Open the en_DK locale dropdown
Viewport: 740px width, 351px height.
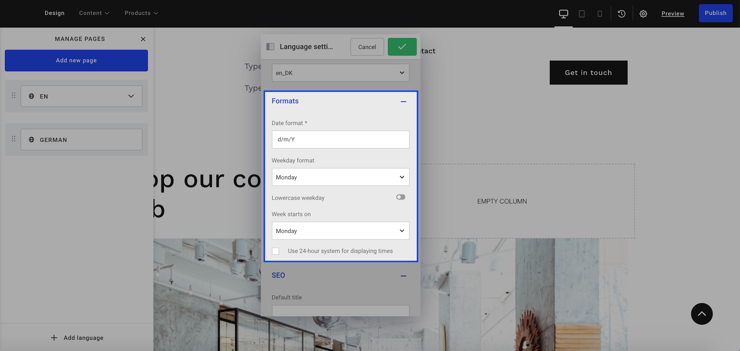[341, 73]
